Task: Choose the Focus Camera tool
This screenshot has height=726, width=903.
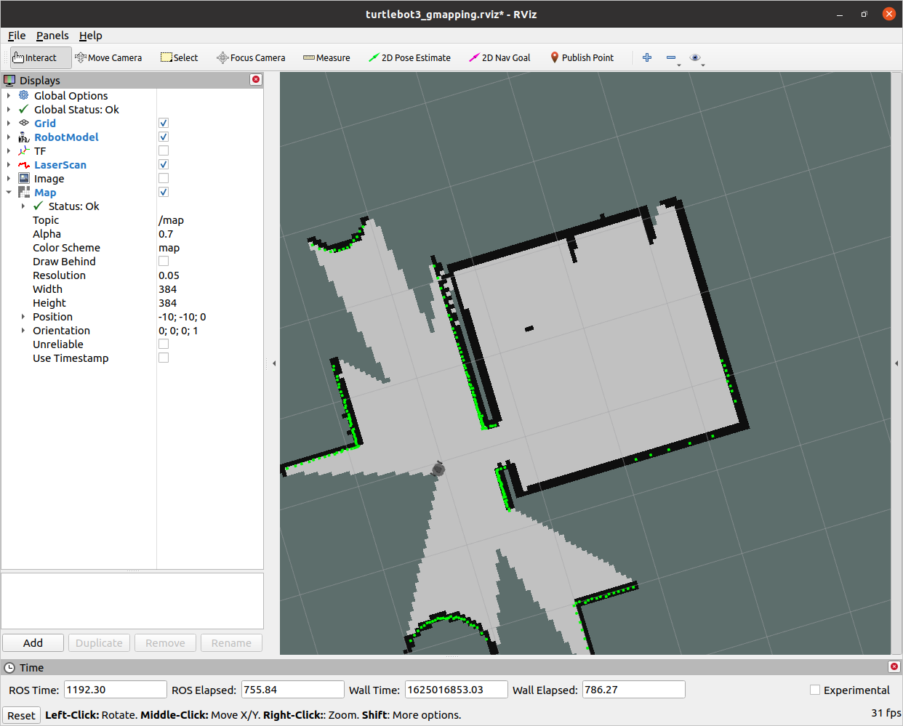Action: 251,58
